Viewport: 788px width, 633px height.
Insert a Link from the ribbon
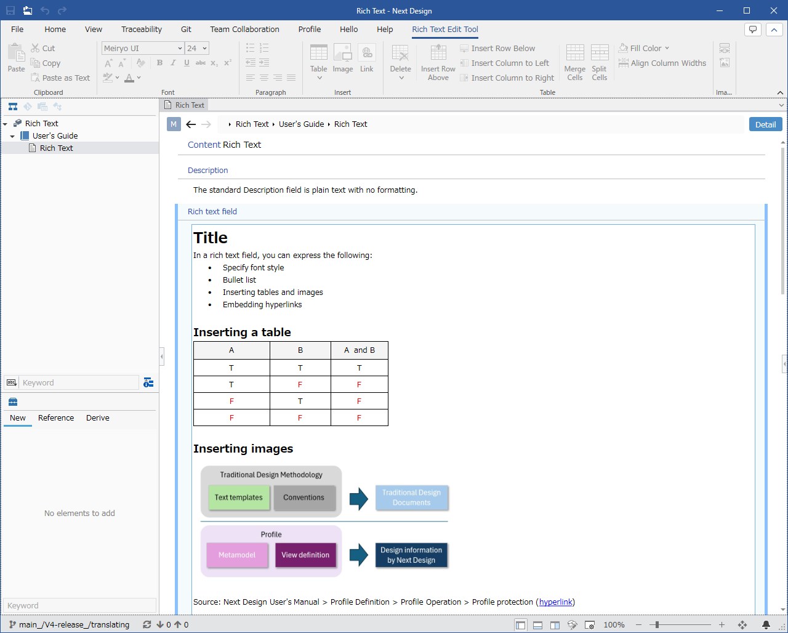pyautogui.click(x=367, y=58)
